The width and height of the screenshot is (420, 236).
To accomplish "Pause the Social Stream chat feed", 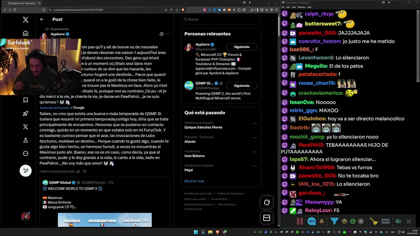I will coord(300,221).
